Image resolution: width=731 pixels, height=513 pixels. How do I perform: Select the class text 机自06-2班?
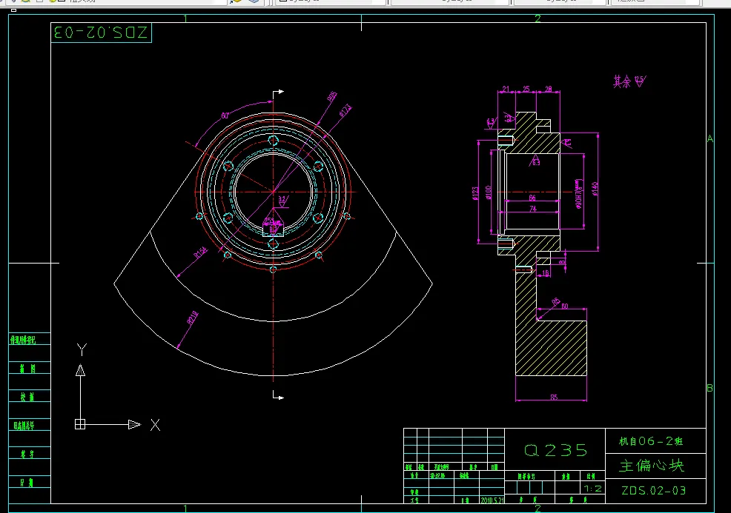(651, 441)
